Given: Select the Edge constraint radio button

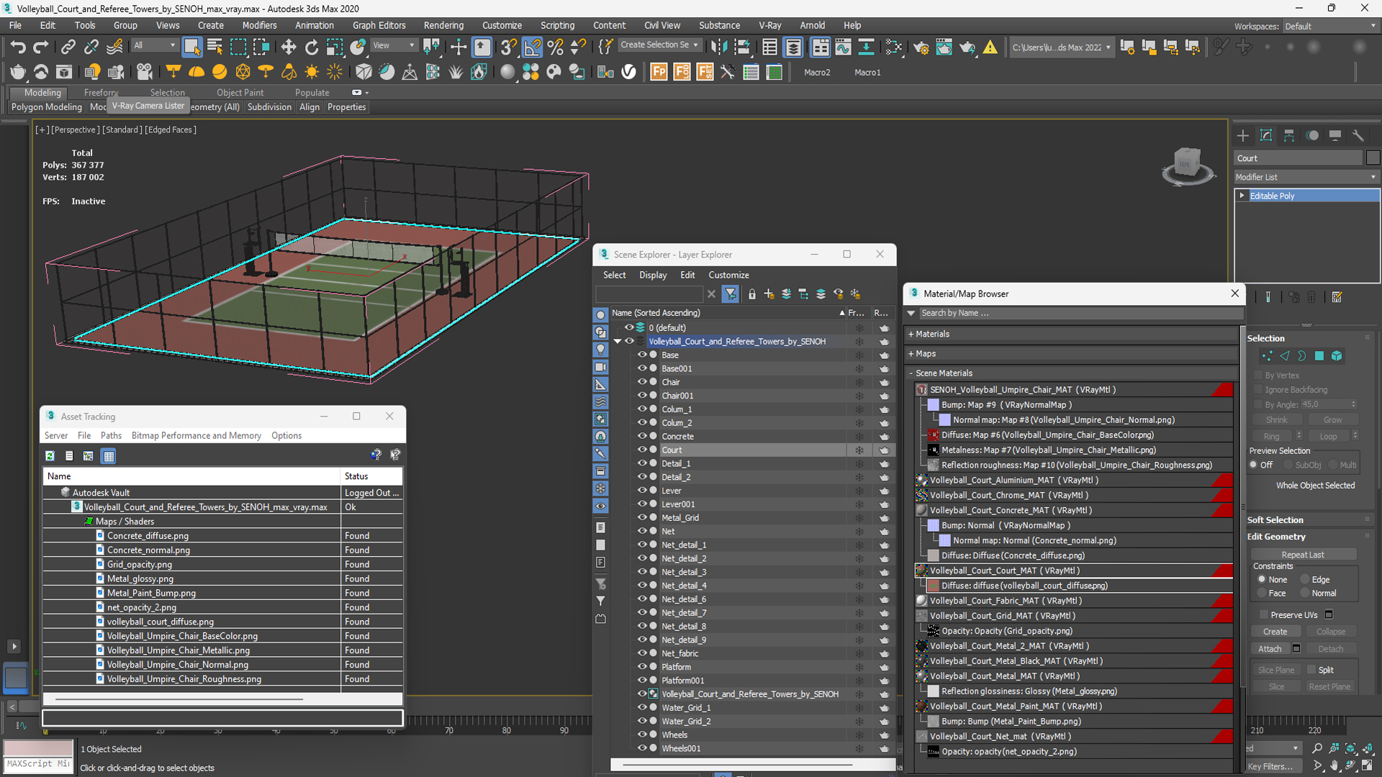Looking at the screenshot, I should (x=1304, y=580).
